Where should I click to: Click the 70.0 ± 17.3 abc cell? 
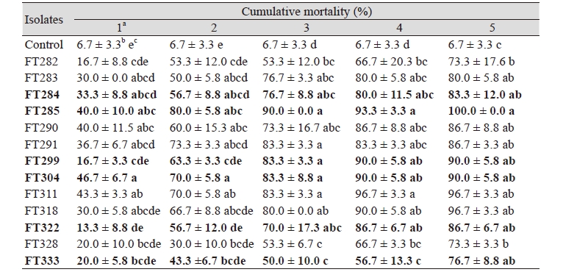[302, 228]
